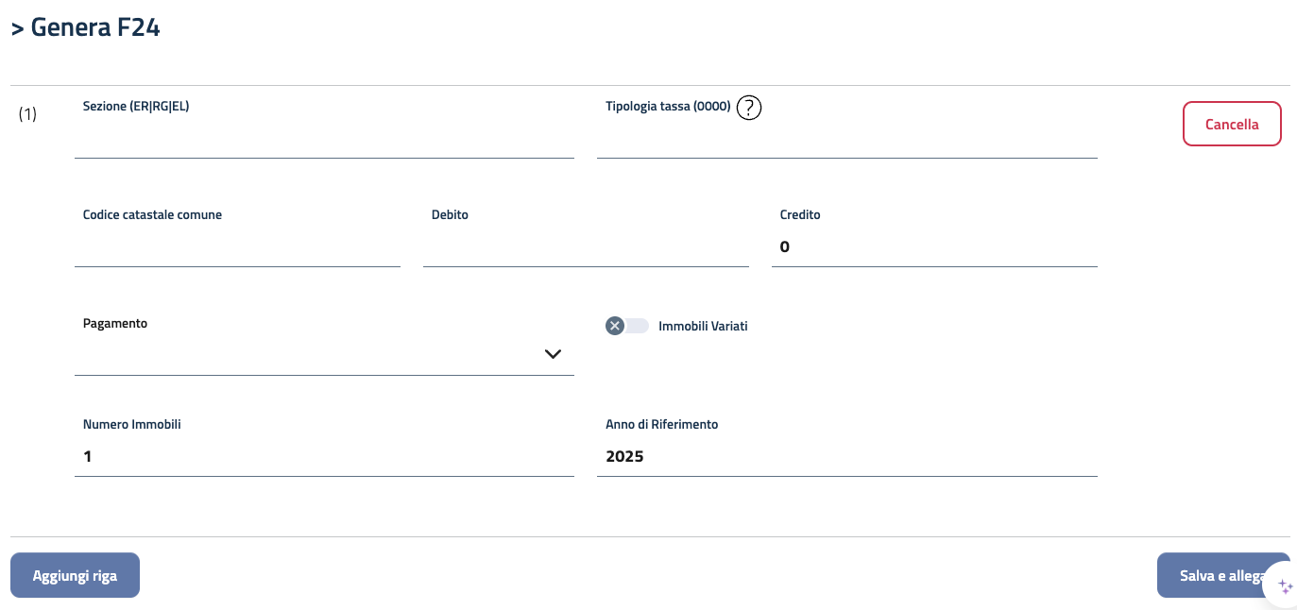Click the help question mark icon beside Tipologia tassa
The image size is (1297, 610).
(x=749, y=108)
